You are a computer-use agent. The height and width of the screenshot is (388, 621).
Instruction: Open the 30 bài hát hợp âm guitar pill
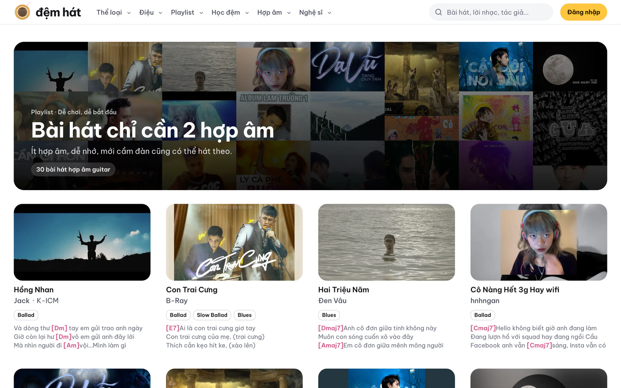[73, 170]
